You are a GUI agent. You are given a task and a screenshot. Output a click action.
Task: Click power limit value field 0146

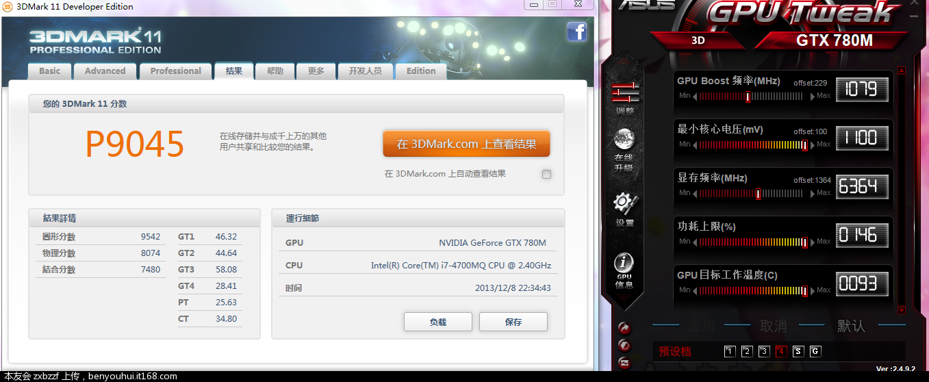[x=862, y=235]
